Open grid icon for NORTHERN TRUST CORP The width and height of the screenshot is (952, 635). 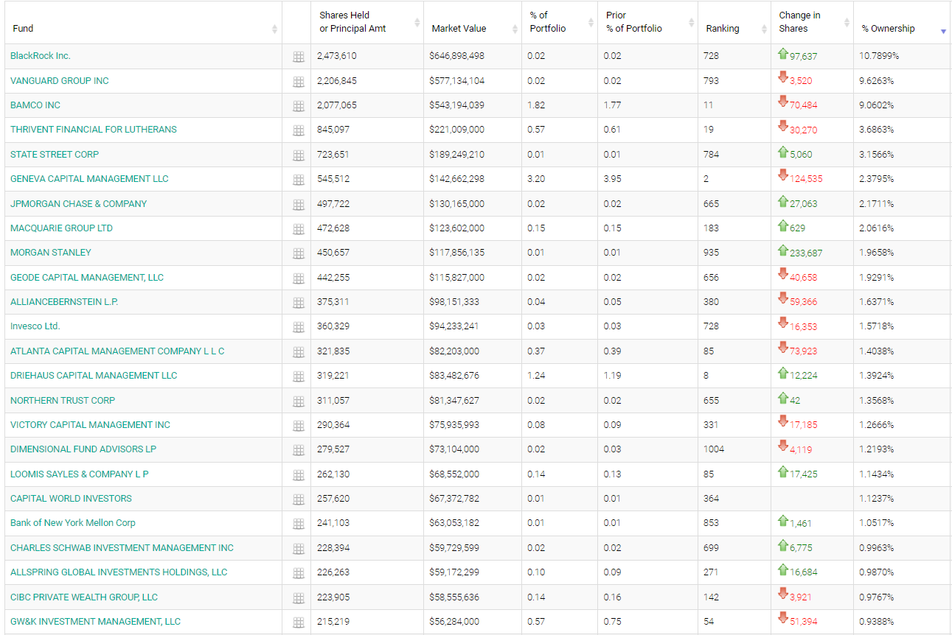point(299,401)
